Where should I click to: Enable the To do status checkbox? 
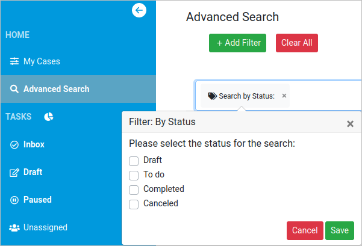[134, 175]
